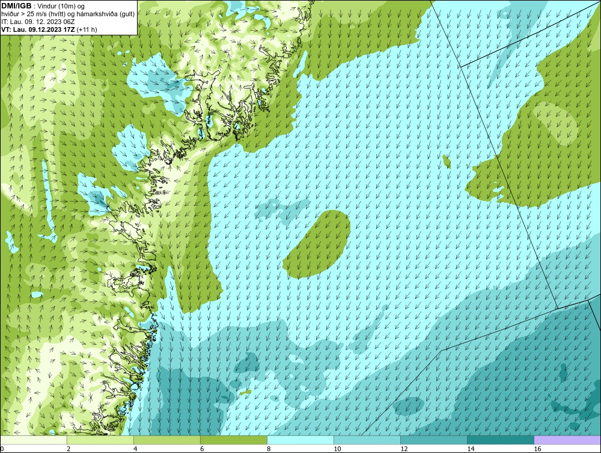Select the 10–12 m/s light teal band

click(367, 440)
